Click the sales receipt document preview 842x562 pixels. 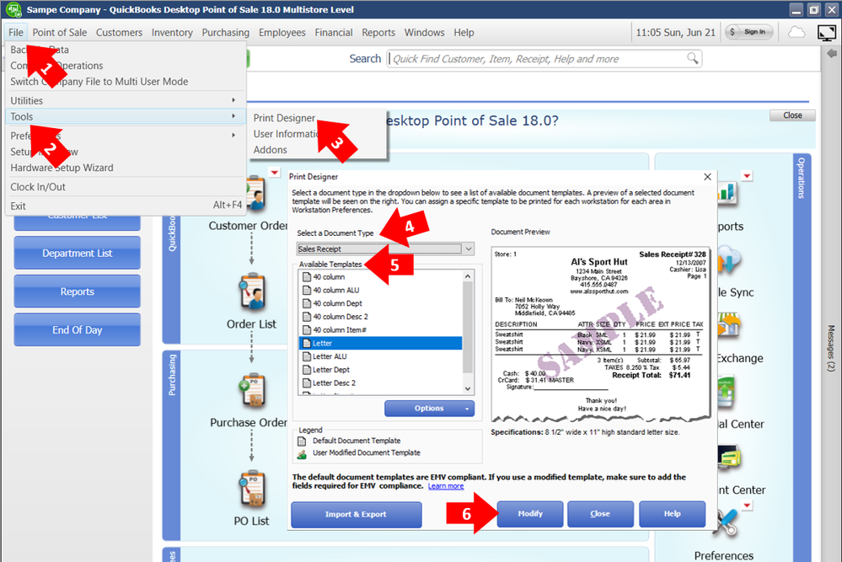(x=601, y=335)
